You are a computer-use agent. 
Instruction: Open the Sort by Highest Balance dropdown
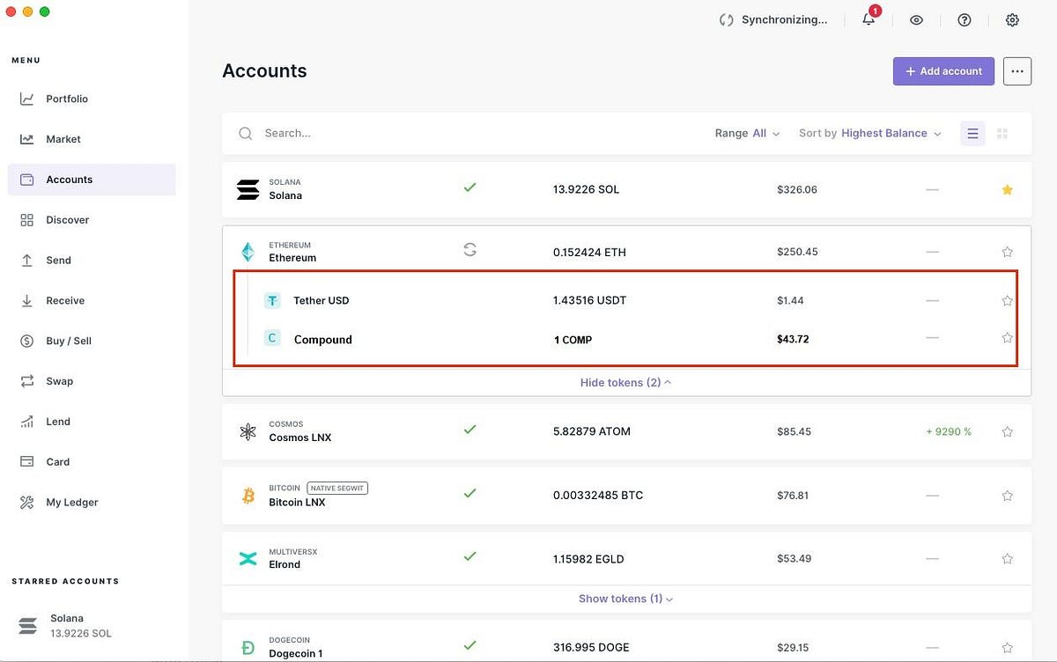(x=870, y=133)
